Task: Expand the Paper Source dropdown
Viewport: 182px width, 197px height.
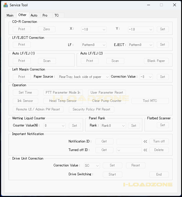Action: tap(84, 77)
